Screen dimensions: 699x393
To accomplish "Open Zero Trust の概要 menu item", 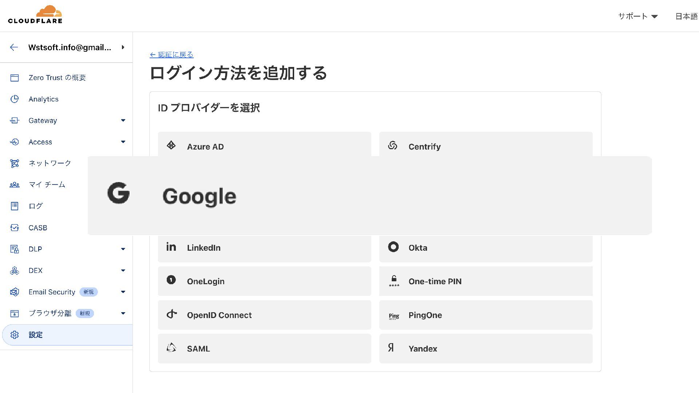I will [57, 78].
